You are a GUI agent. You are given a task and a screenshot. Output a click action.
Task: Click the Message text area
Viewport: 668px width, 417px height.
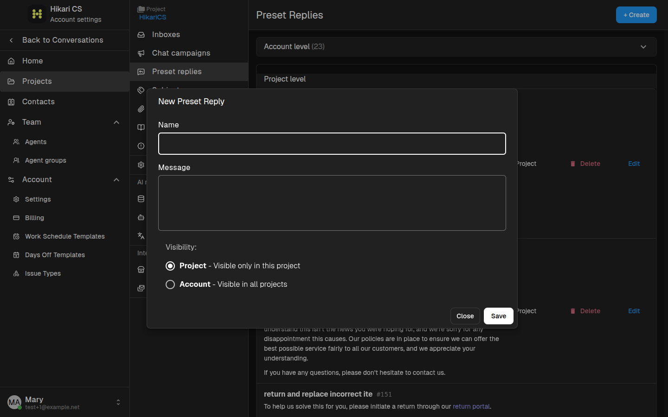click(x=332, y=203)
